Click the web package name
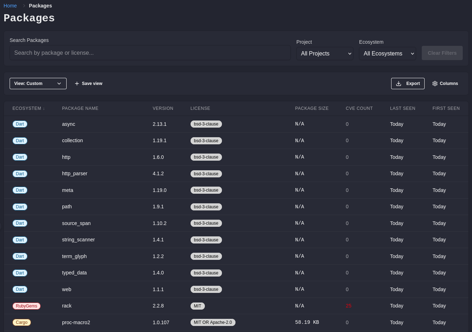 pyautogui.click(x=67, y=289)
